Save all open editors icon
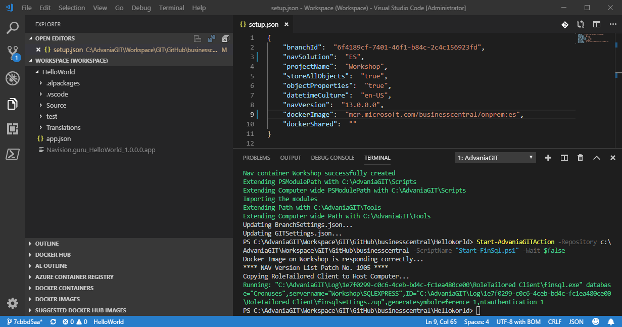This screenshot has height=327, width=622. (x=212, y=38)
